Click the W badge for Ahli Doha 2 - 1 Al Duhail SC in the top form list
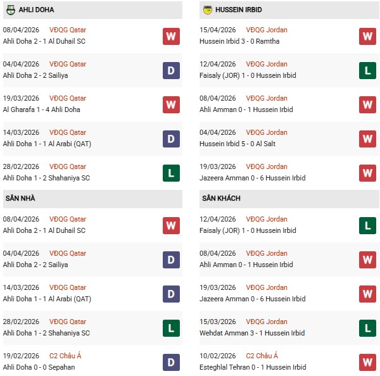This screenshot has width=380, height=376. click(170, 36)
